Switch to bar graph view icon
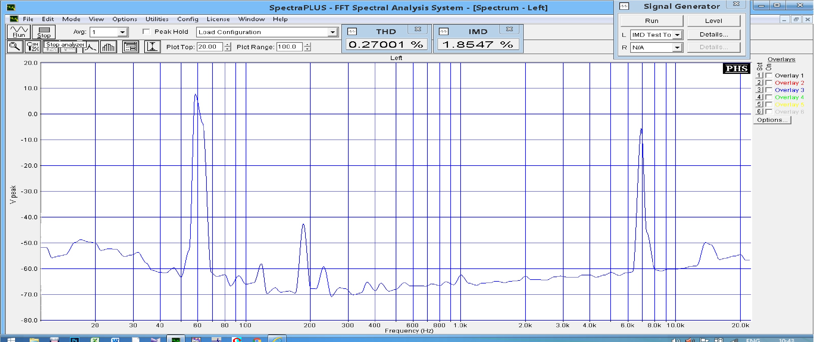821x342 pixels. point(108,47)
